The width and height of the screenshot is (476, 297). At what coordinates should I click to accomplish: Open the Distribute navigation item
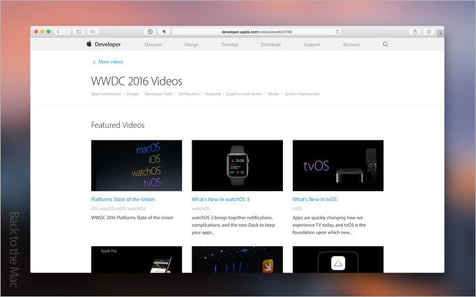[271, 45]
